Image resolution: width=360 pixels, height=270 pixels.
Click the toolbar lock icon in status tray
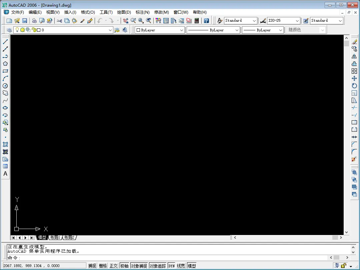click(343, 266)
